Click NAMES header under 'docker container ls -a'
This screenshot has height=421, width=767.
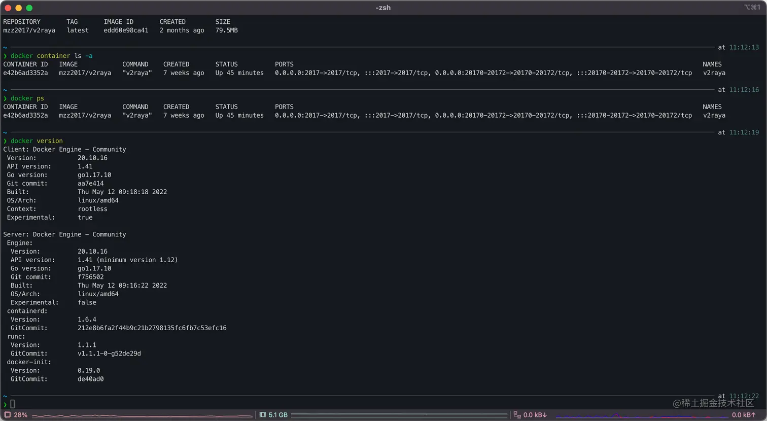pyautogui.click(x=712, y=64)
